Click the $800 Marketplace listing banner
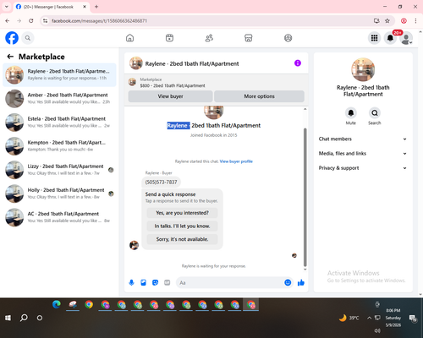Screen dimensions: 423x338 pos(217,83)
